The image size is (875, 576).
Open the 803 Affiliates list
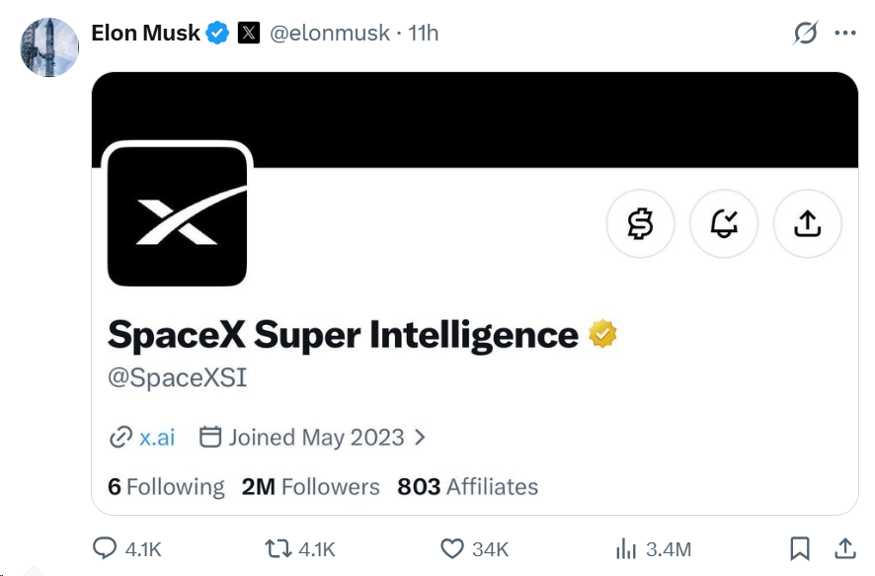(468, 487)
